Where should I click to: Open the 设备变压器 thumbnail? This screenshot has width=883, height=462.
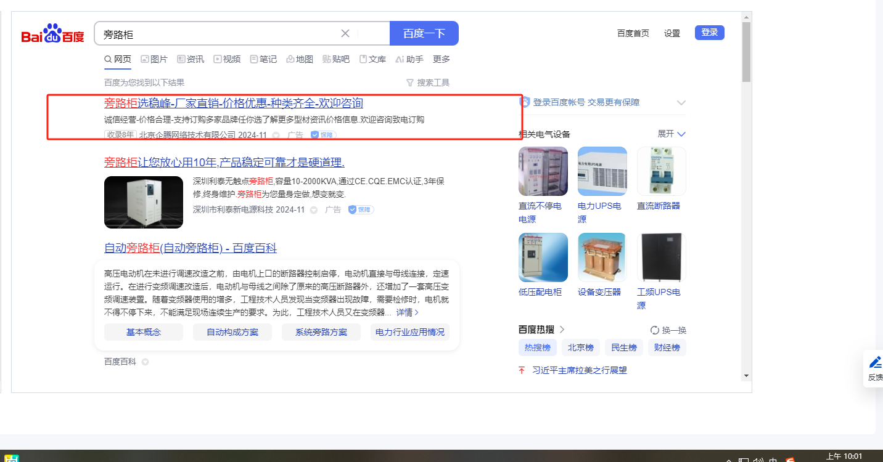(x=602, y=257)
